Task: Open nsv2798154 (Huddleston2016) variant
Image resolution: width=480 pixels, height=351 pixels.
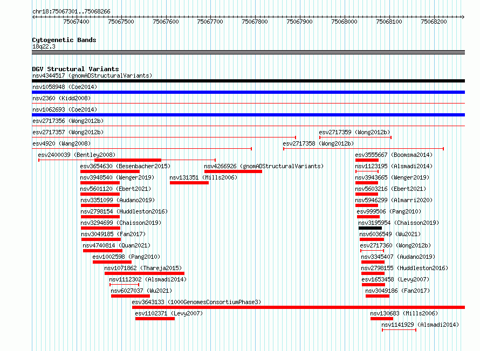Action: [124, 211]
